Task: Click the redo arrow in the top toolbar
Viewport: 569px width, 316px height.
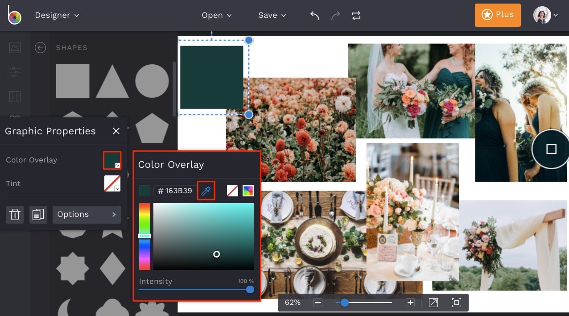Action: coord(335,15)
